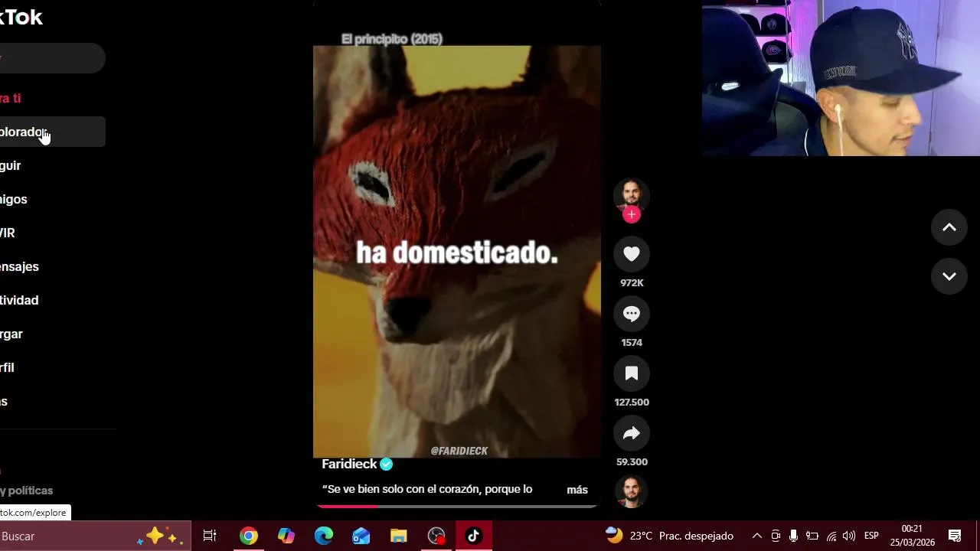Open Microsoft Edge from the taskbar
This screenshot has width=980, height=551.
click(x=324, y=536)
